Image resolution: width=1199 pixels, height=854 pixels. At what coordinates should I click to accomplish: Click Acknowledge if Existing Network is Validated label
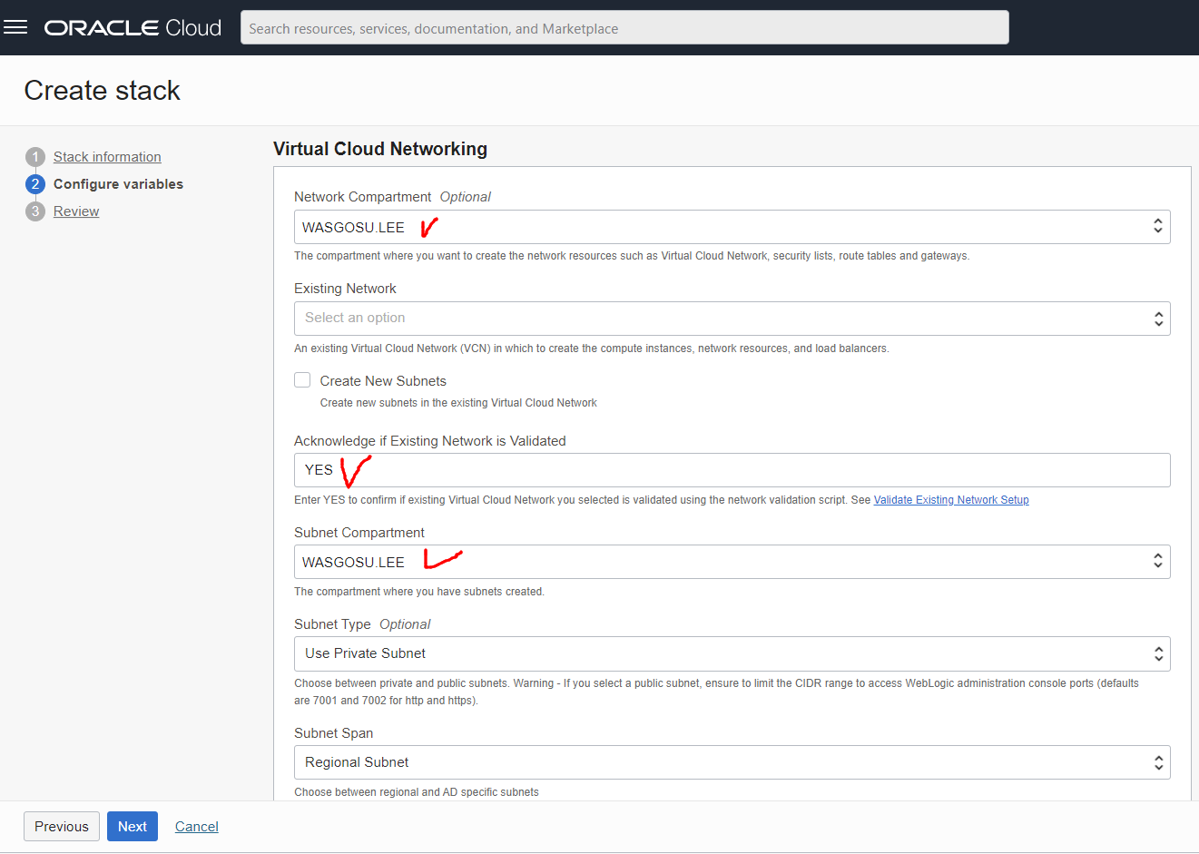tap(430, 441)
